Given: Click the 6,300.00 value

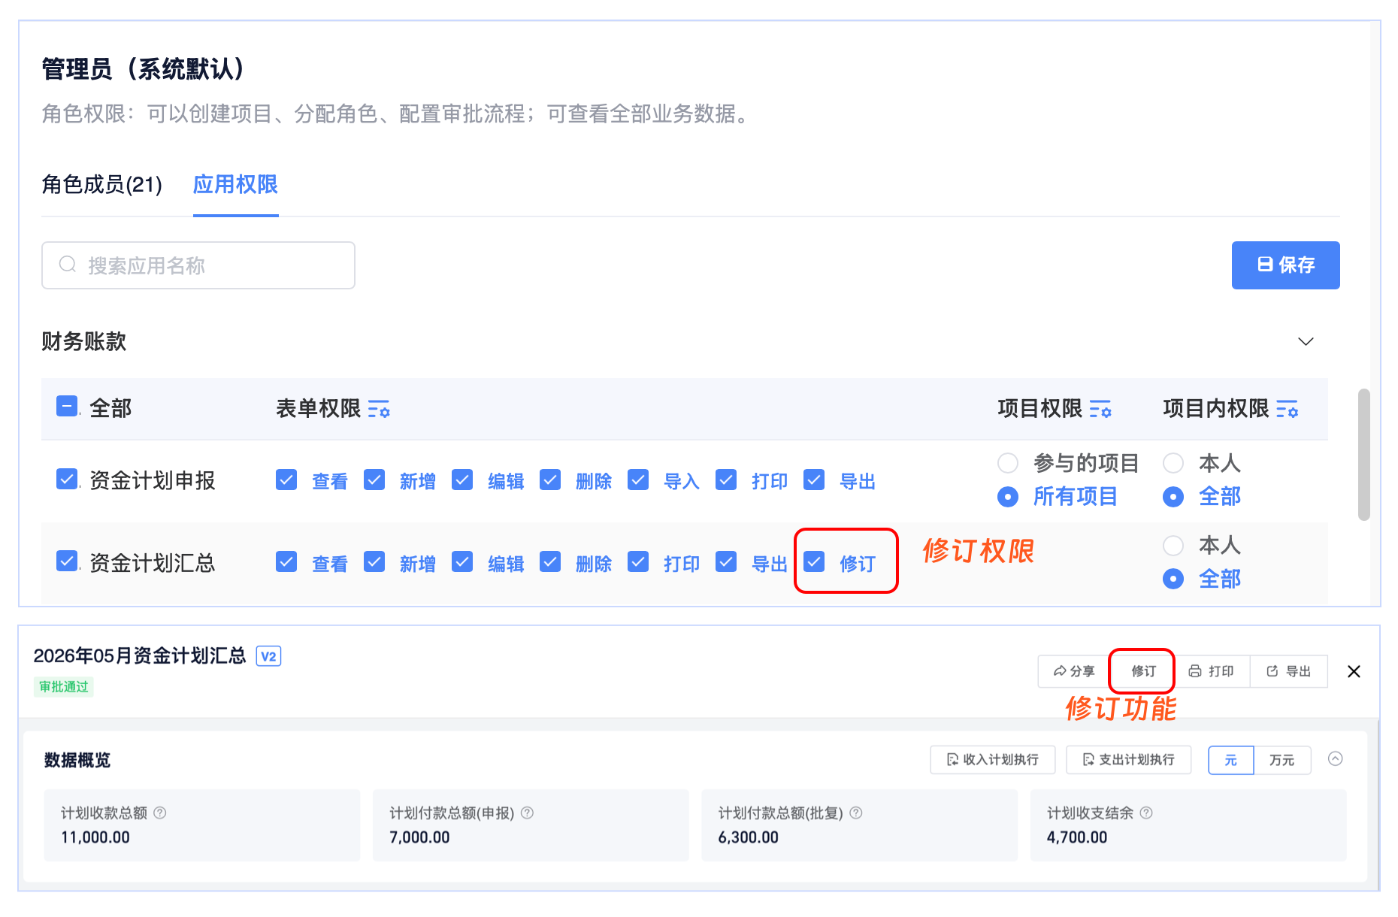Looking at the screenshot, I should 749,837.
